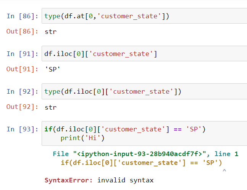Click the print('Hi') line in cell 93

[82, 137]
